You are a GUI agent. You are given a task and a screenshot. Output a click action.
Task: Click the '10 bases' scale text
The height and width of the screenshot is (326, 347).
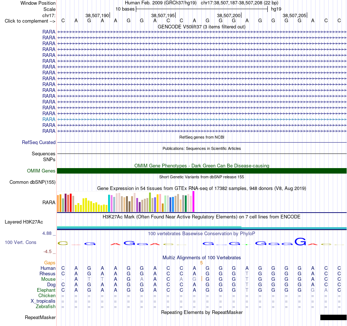pyautogui.click(x=125, y=9)
